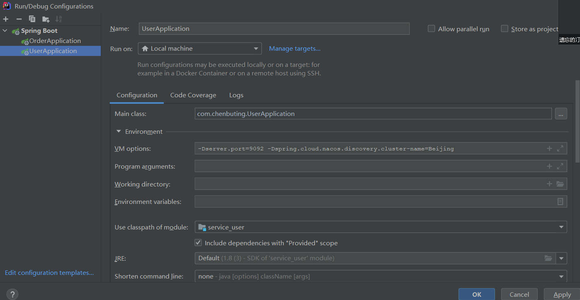Browse for main class with ellipsis button

click(x=561, y=114)
